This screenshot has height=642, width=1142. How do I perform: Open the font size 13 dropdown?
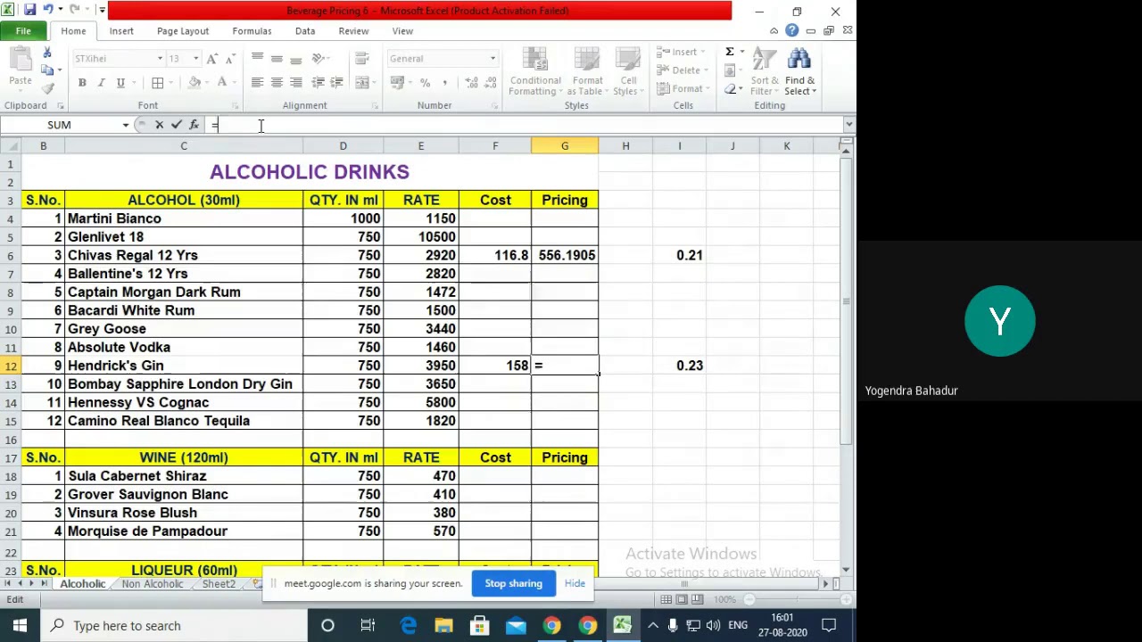[x=195, y=59]
